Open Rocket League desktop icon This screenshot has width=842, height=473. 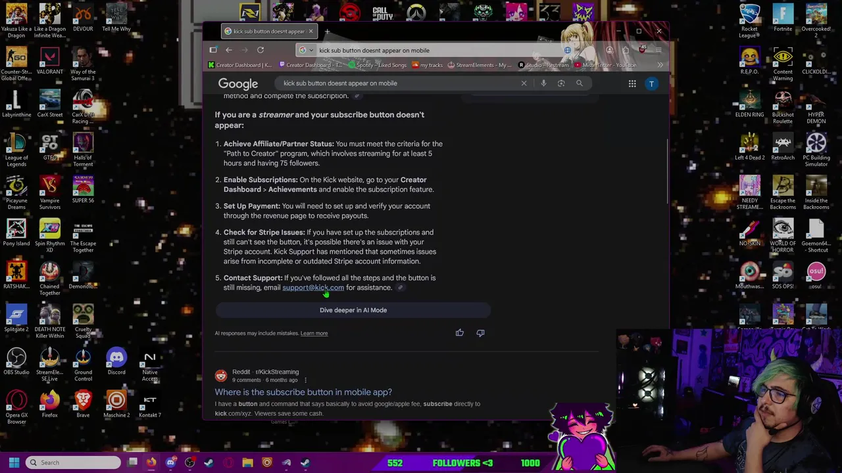[749, 21]
